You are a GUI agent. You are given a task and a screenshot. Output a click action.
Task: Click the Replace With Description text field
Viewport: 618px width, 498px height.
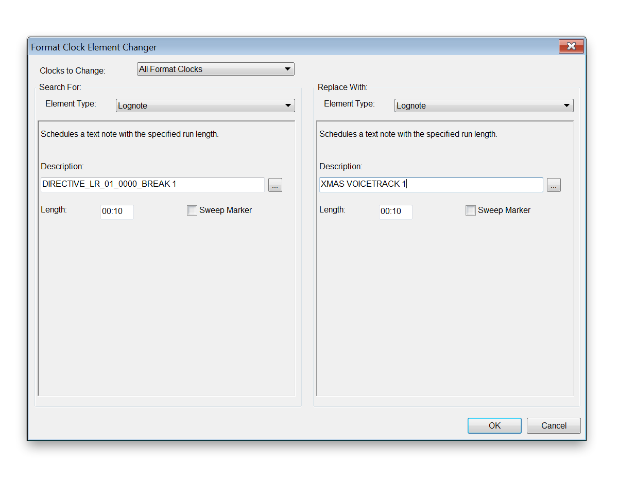click(x=431, y=185)
